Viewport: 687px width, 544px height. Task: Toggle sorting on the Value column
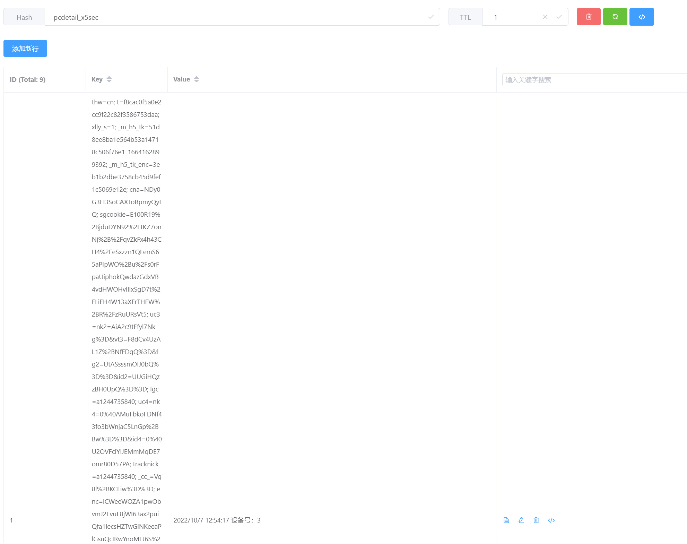tap(196, 79)
